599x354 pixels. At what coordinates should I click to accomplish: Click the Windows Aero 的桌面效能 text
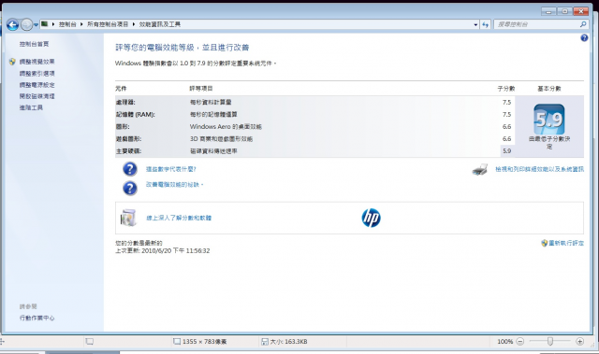pos(226,126)
